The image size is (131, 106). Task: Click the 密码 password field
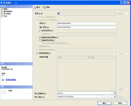[x=87, y=23]
